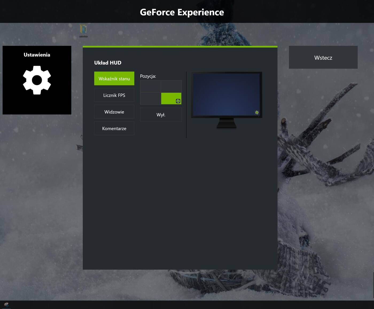Image resolution: width=374 pixels, height=309 pixels.
Task: Select the bottom-left position cell
Action: 150,98
